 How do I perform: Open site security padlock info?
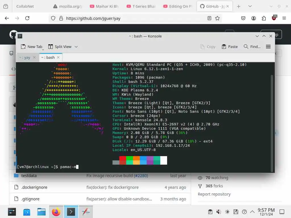tap(61, 18)
